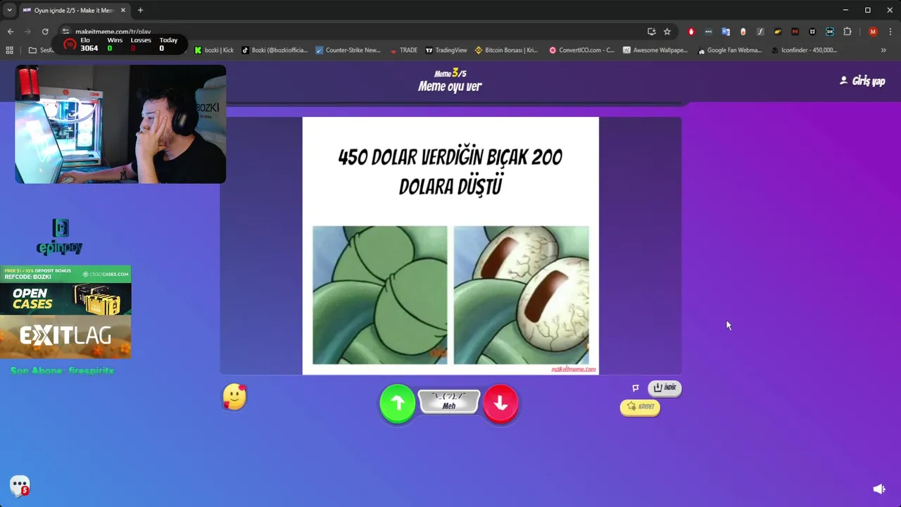Bookmark this page with star icon
901x507 pixels.
pos(667,32)
